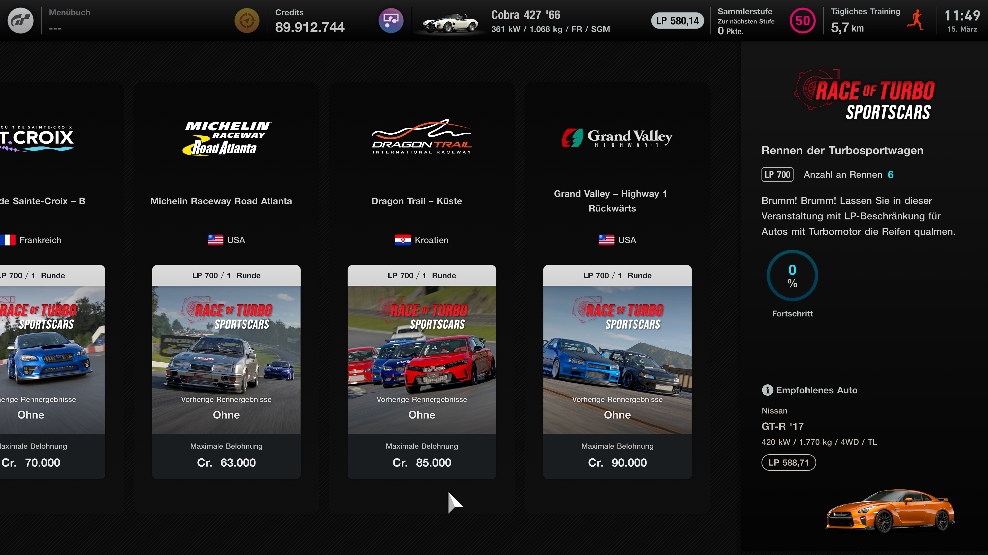Click the Menübuch label in top bar
This screenshot has height=555, width=988.
click(69, 12)
